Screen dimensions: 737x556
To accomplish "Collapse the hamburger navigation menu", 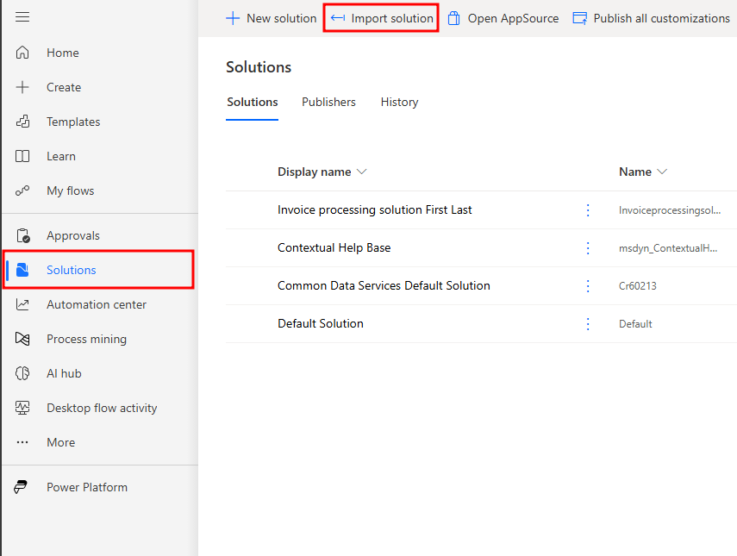I will 22,17.
